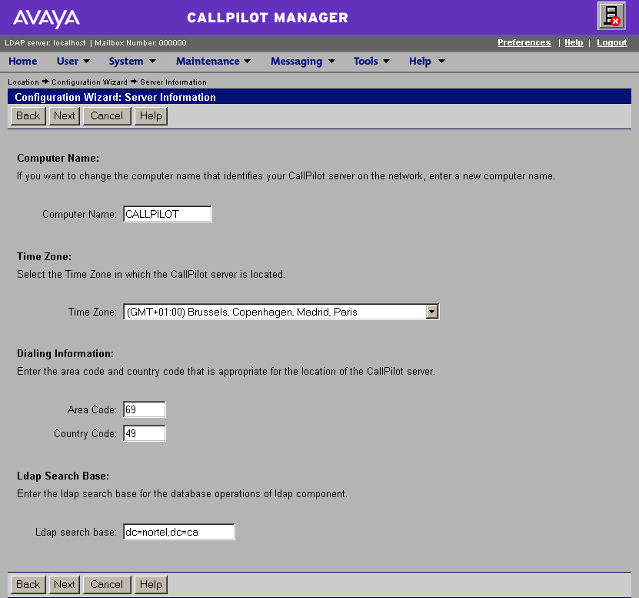Click the Server Information breadcrumb
Image resolution: width=639 pixels, height=598 pixels.
[x=173, y=82]
